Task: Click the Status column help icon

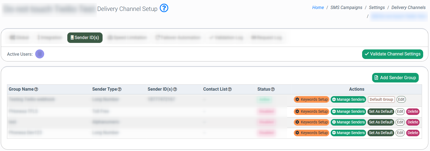Action: 273,89
